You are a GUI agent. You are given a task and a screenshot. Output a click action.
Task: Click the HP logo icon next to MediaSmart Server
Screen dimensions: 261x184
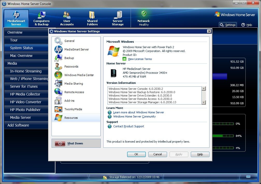[x=58, y=49]
